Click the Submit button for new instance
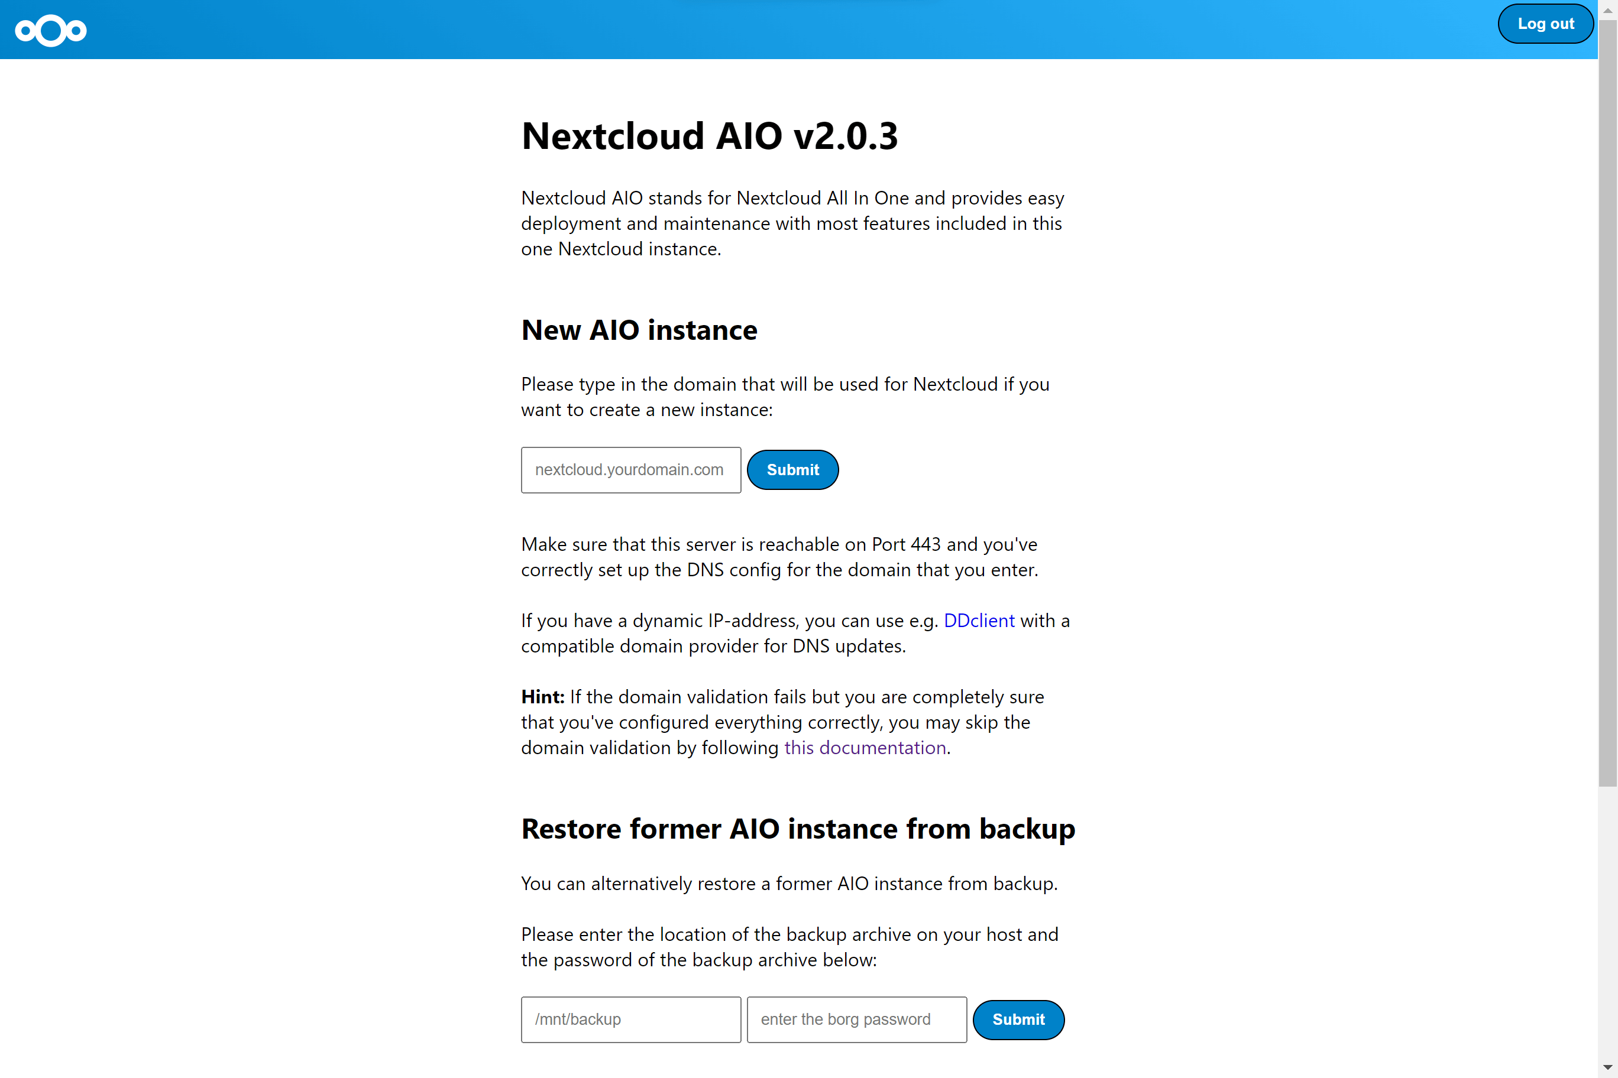The image size is (1618, 1078). (x=791, y=469)
